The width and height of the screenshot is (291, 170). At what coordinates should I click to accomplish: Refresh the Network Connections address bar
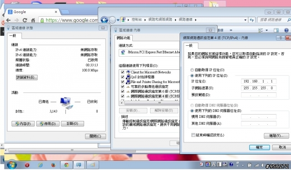coord(252,20)
